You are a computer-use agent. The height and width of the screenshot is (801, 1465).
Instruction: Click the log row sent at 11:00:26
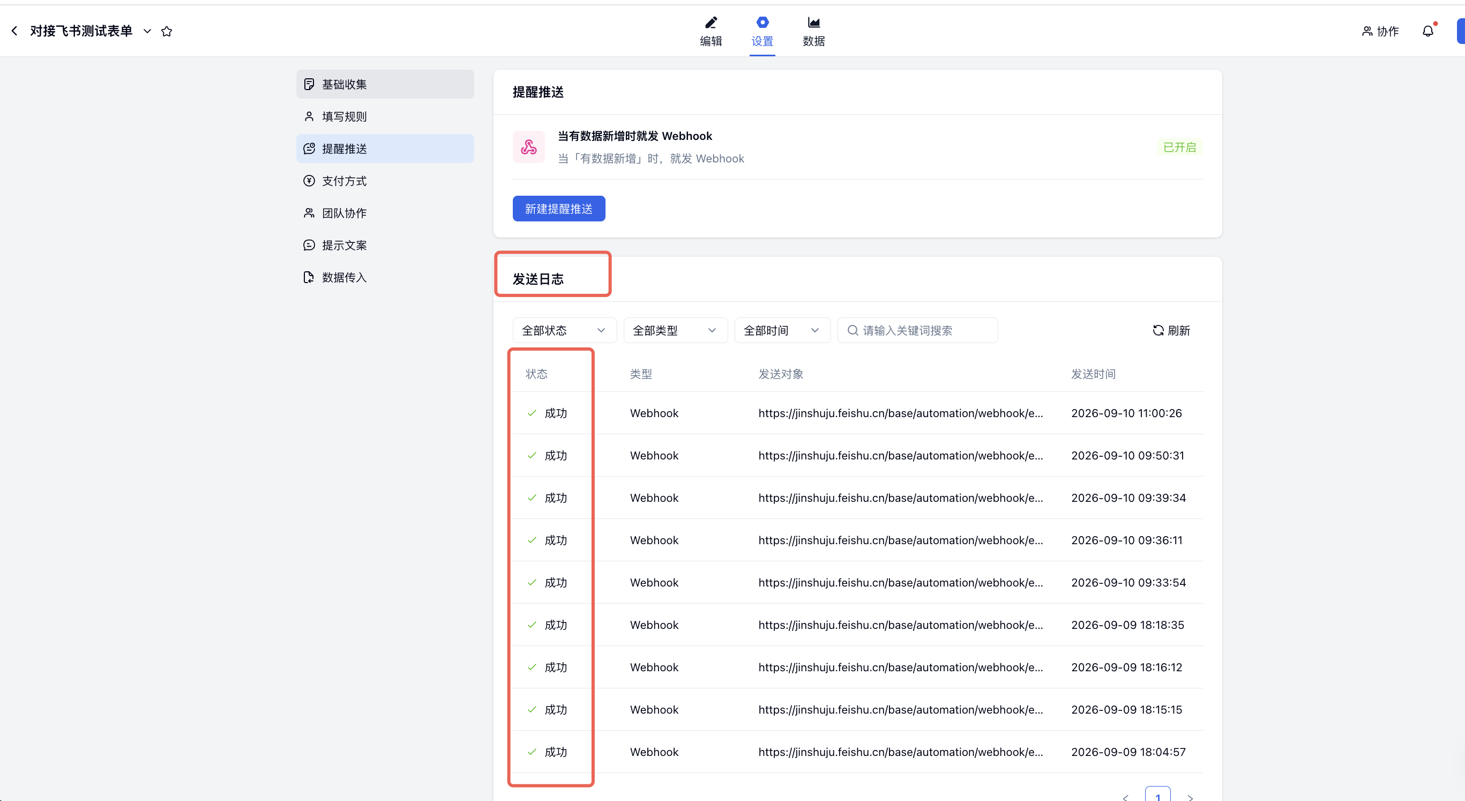(x=857, y=413)
